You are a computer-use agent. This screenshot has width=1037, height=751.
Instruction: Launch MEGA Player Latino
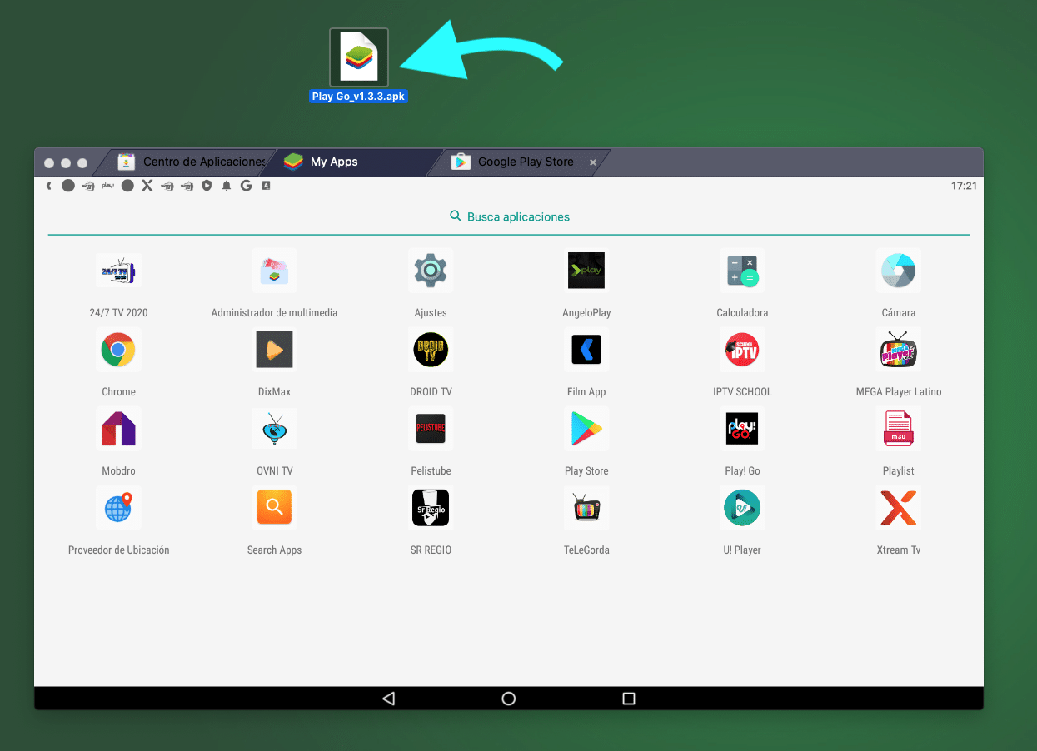click(898, 350)
